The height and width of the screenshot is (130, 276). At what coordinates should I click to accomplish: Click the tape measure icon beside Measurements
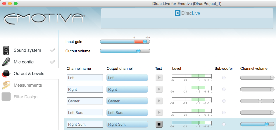(6, 85)
